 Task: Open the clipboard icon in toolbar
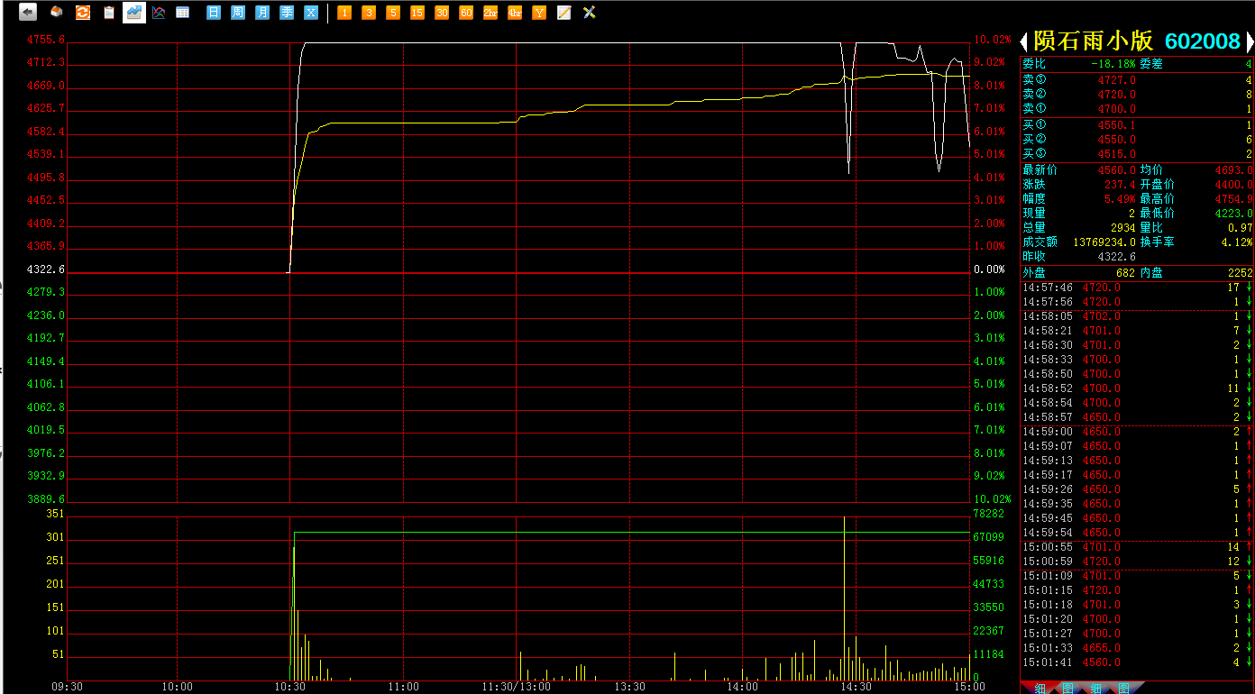pyautogui.click(x=108, y=13)
